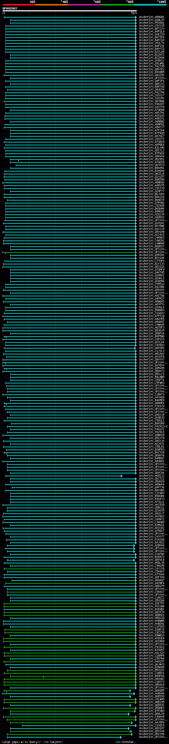169x744 pixels.
Task: Open hit UniRef100_A8HQ81
Action: point(151,17)
